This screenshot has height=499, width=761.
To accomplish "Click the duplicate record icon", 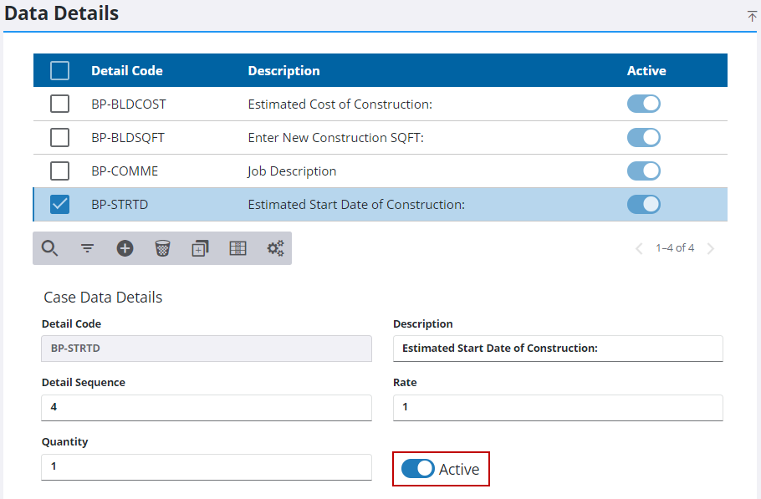I will (x=200, y=248).
